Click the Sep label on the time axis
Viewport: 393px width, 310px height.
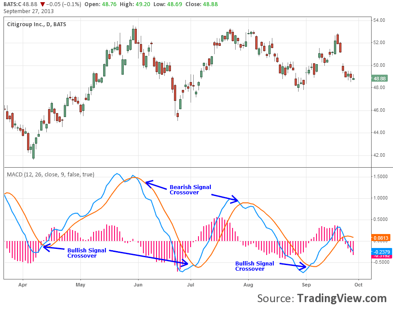pyautogui.click(x=306, y=285)
